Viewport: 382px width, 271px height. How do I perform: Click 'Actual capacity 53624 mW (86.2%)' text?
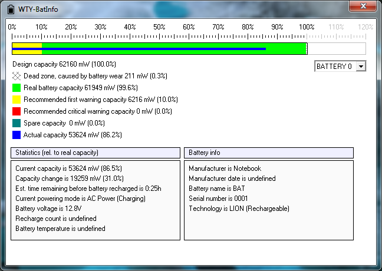click(73, 135)
